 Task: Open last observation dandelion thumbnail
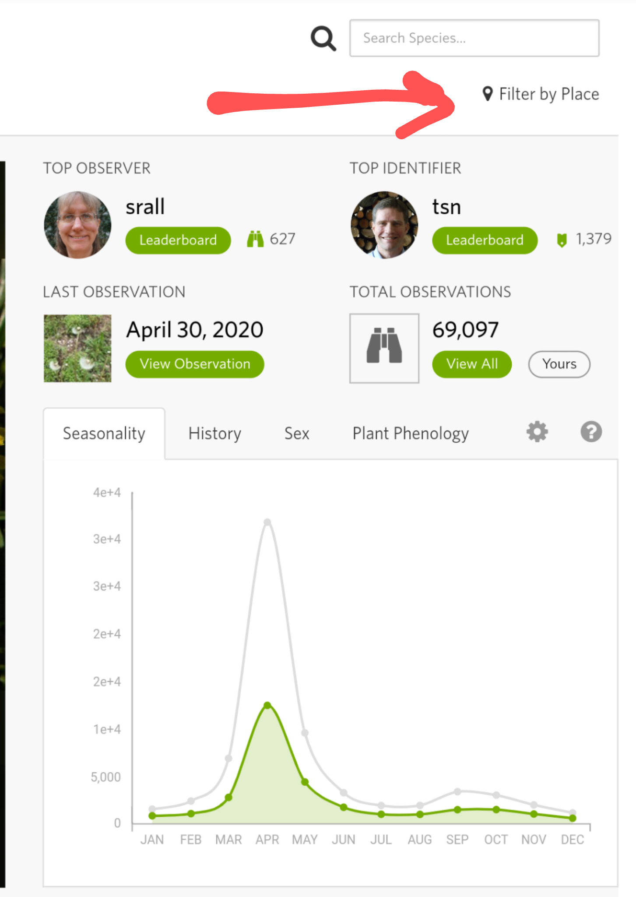pyautogui.click(x=77, y=348)
